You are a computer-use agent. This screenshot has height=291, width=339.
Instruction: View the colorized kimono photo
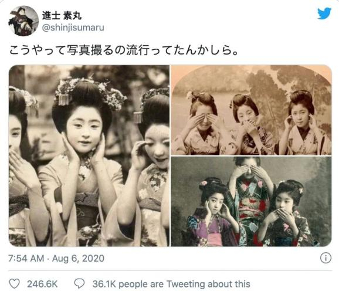(x=251, y=202)
